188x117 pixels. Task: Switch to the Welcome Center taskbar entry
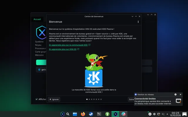123,114
